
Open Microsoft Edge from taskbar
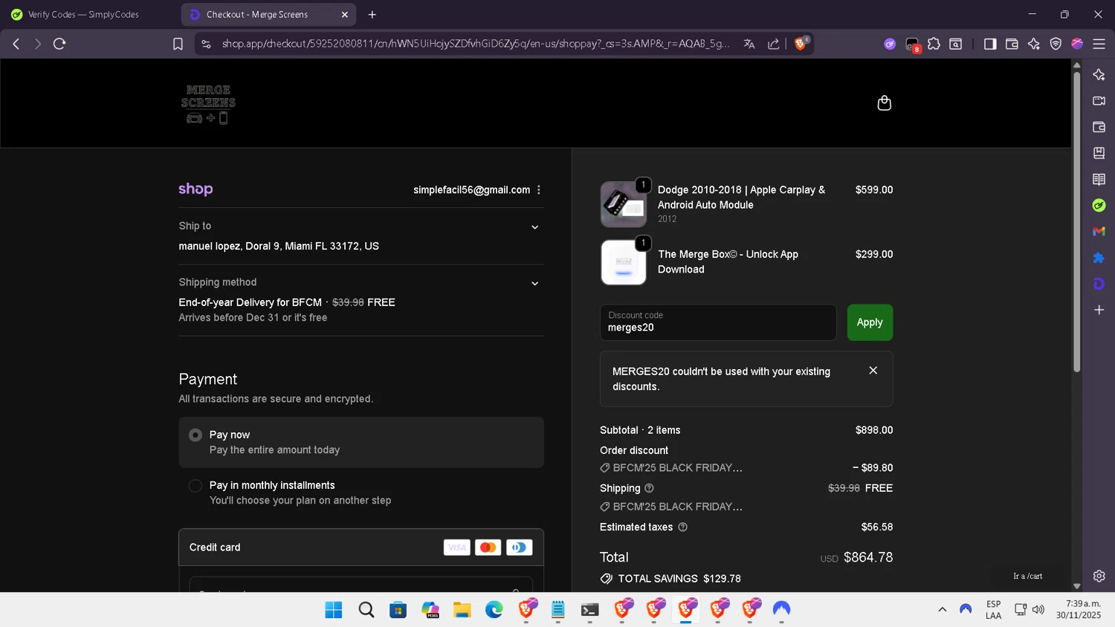point(494,610)
